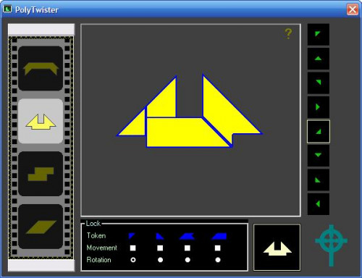The width and height of the screenshot is (362, 278).
Task: Select Rotation lock radio for first token
Action: click(133, 260)
